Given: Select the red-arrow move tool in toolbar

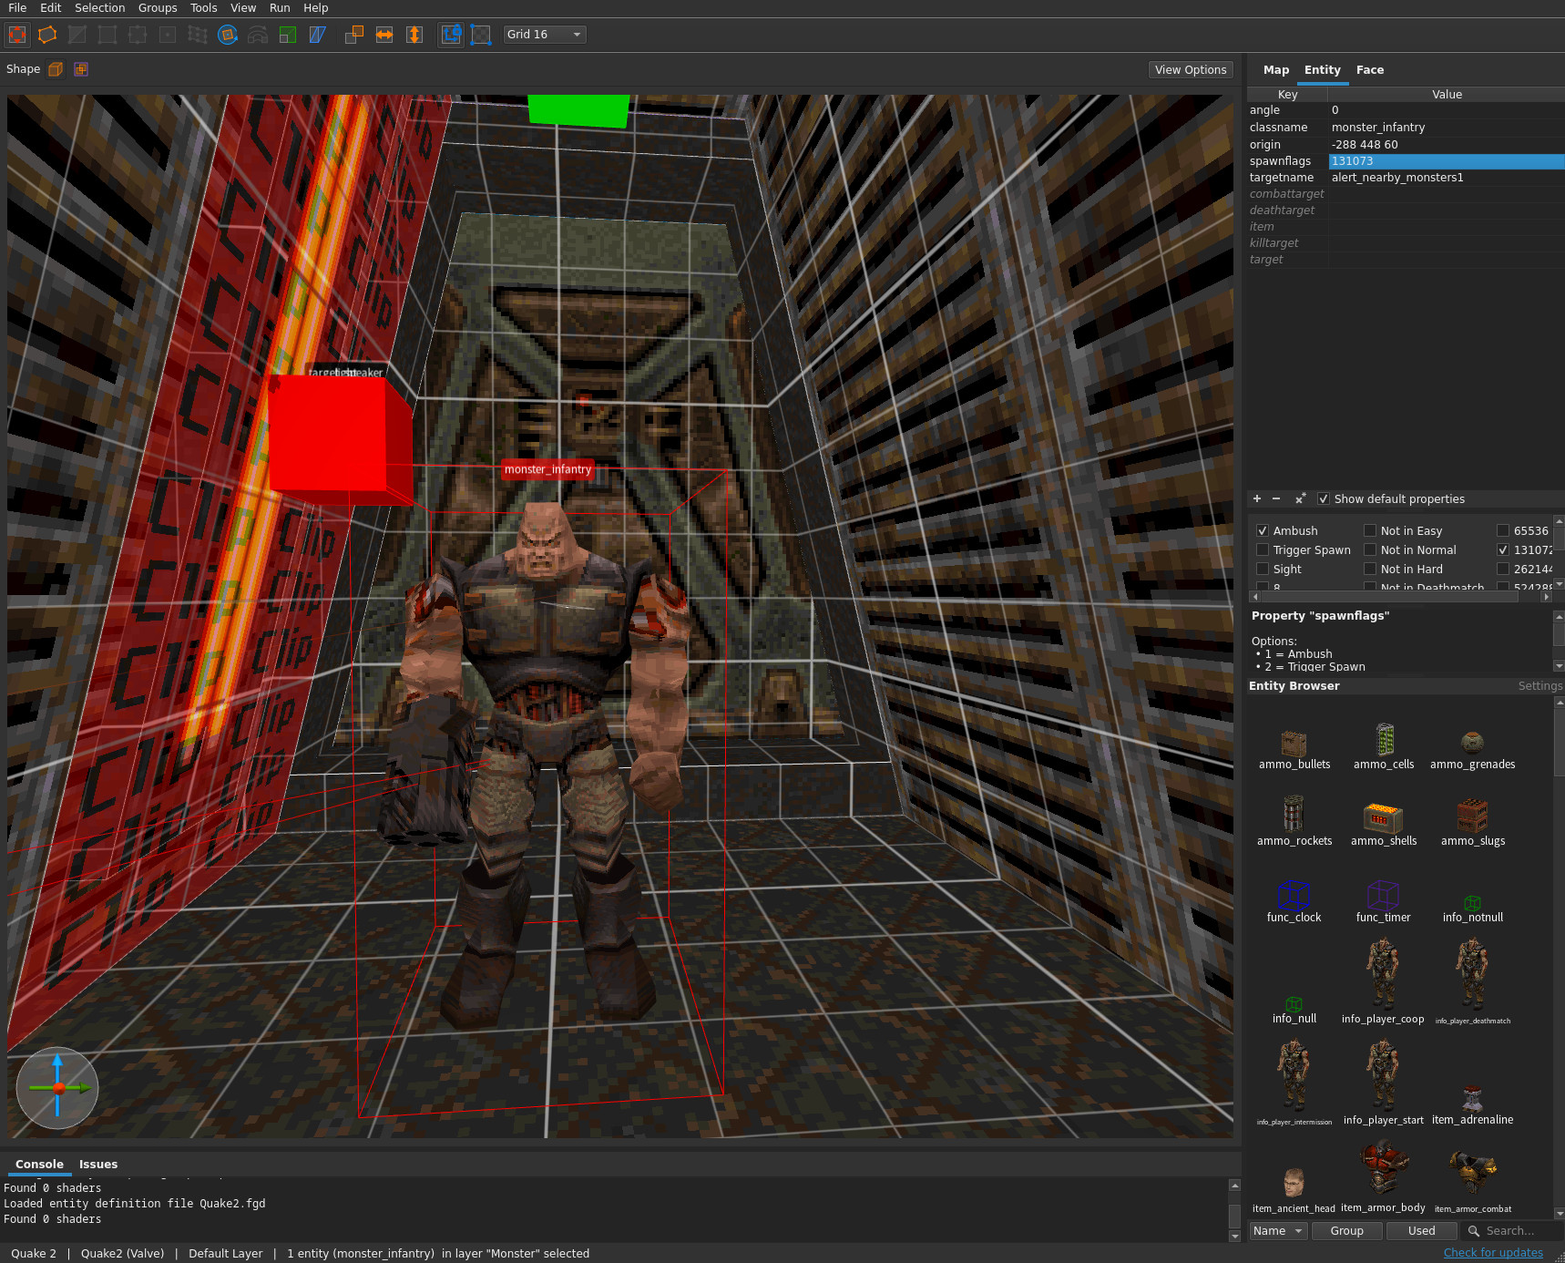Looking at the screenshot, I should [17, 35].
